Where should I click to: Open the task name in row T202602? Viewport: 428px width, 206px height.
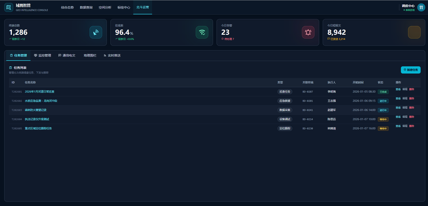coord(41,101)
